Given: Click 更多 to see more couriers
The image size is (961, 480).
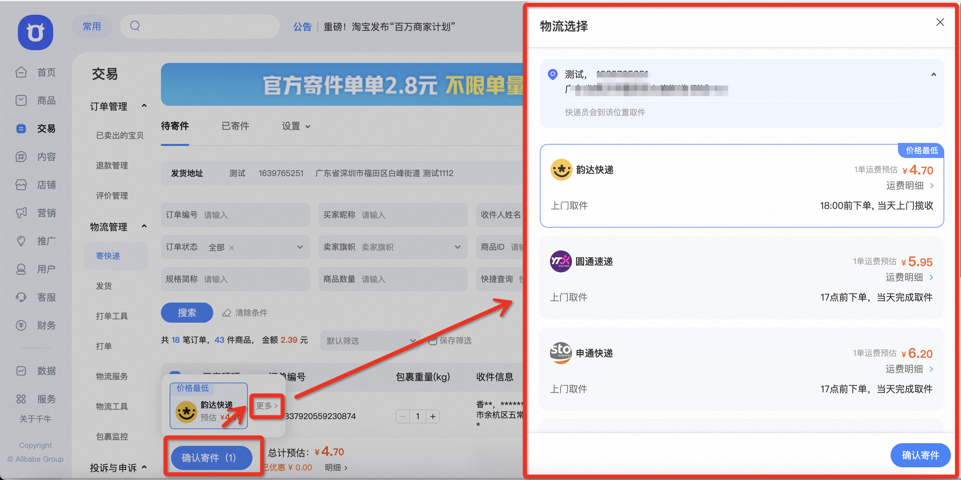Looking at the screenshot, I should [267, 406].
